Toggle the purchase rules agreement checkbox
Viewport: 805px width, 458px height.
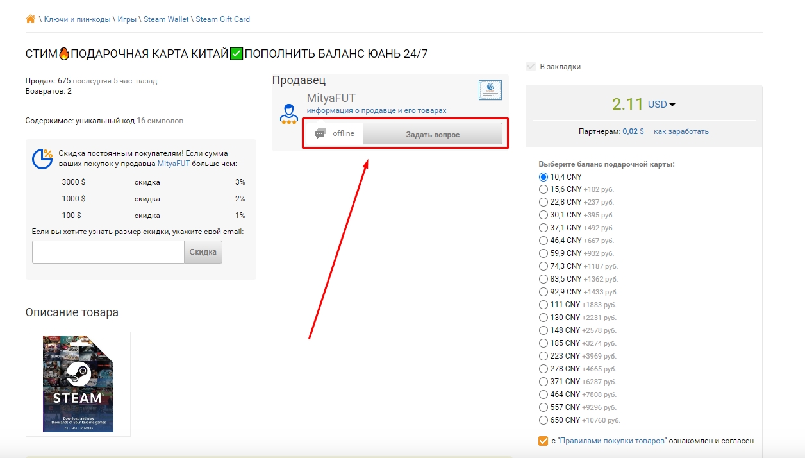point(544,441)
